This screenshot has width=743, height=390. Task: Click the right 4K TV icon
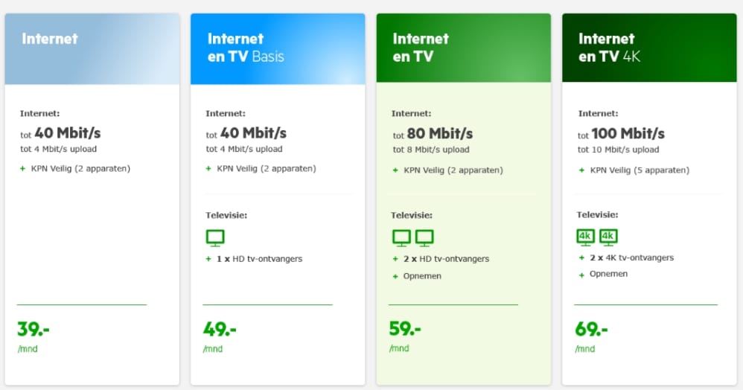[608, 237]
